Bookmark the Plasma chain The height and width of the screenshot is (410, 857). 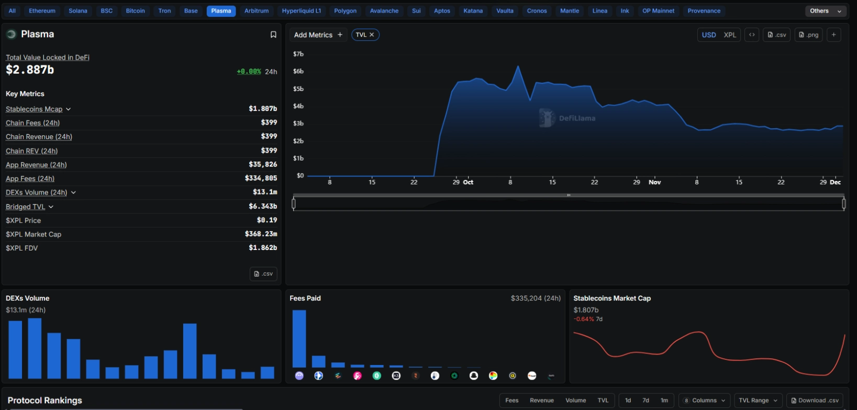273,35
